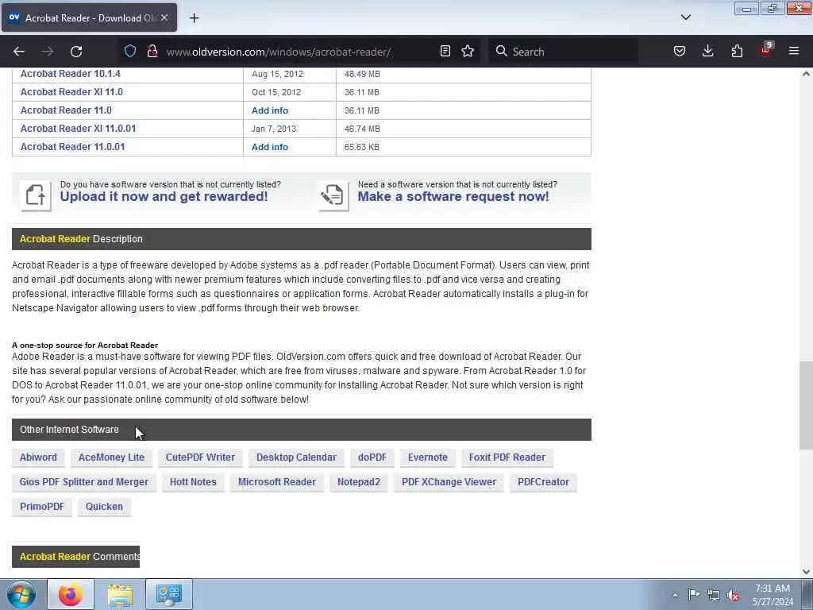The height and width of the screenshot is (610, 813).
Task: Click the taskbar clock showing 7:31 AM
Action: (773, 595)
